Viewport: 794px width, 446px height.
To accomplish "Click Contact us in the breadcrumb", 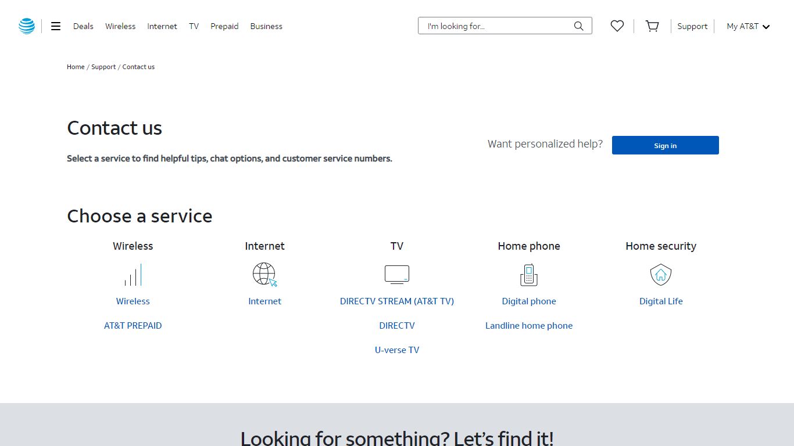I will pos(138,67).
